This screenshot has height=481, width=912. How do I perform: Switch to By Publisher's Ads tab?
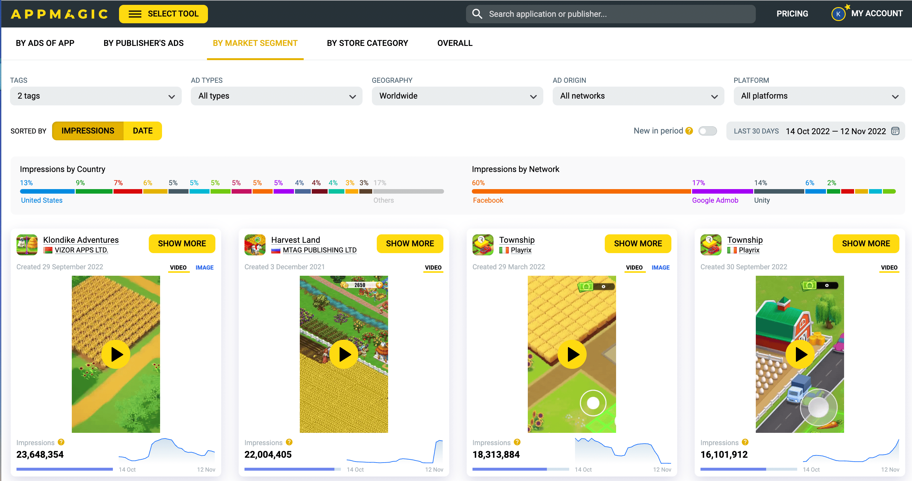143,43
